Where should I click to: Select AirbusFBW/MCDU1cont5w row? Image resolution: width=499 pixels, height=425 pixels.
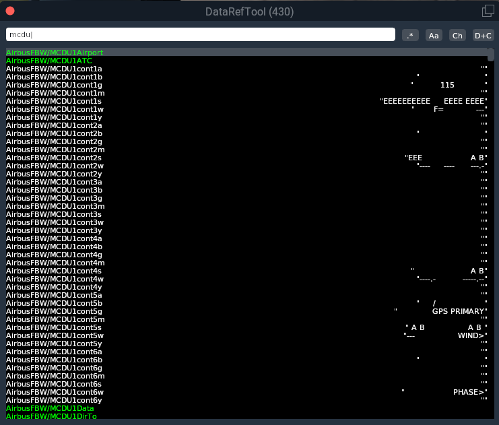(246, 335)
